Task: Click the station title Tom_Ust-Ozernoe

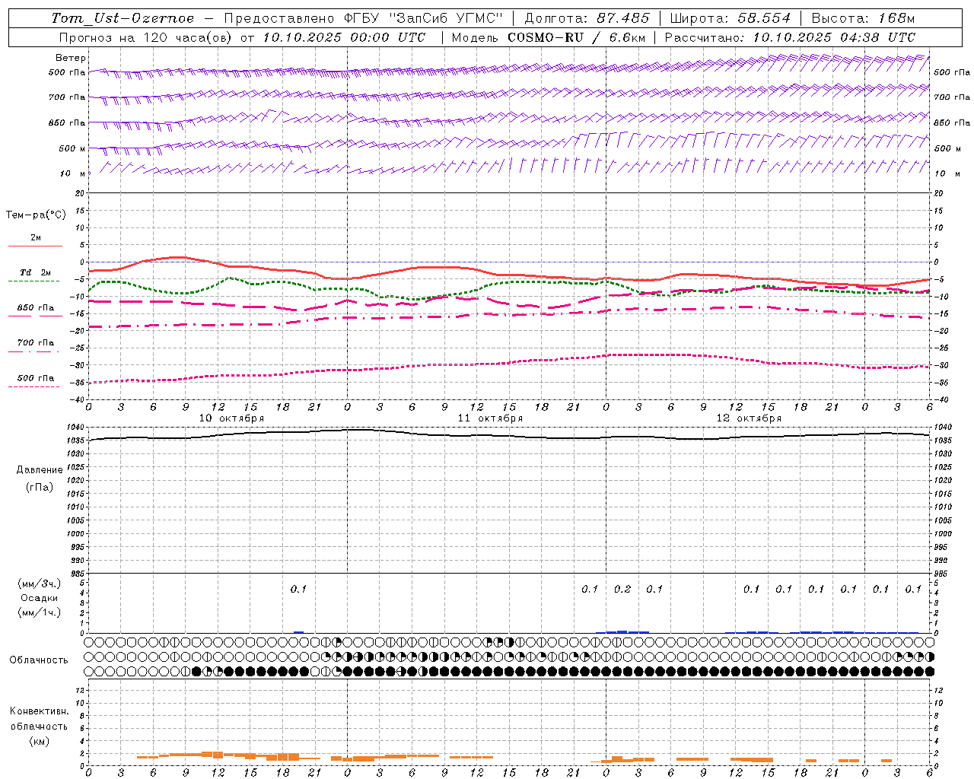Action: coord(123,18)
